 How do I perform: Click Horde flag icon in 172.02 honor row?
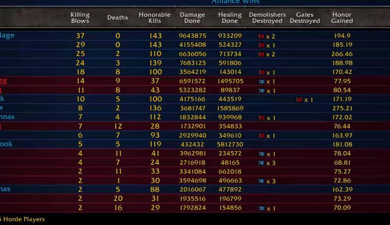pyautogui.click(x=261, y=118)
